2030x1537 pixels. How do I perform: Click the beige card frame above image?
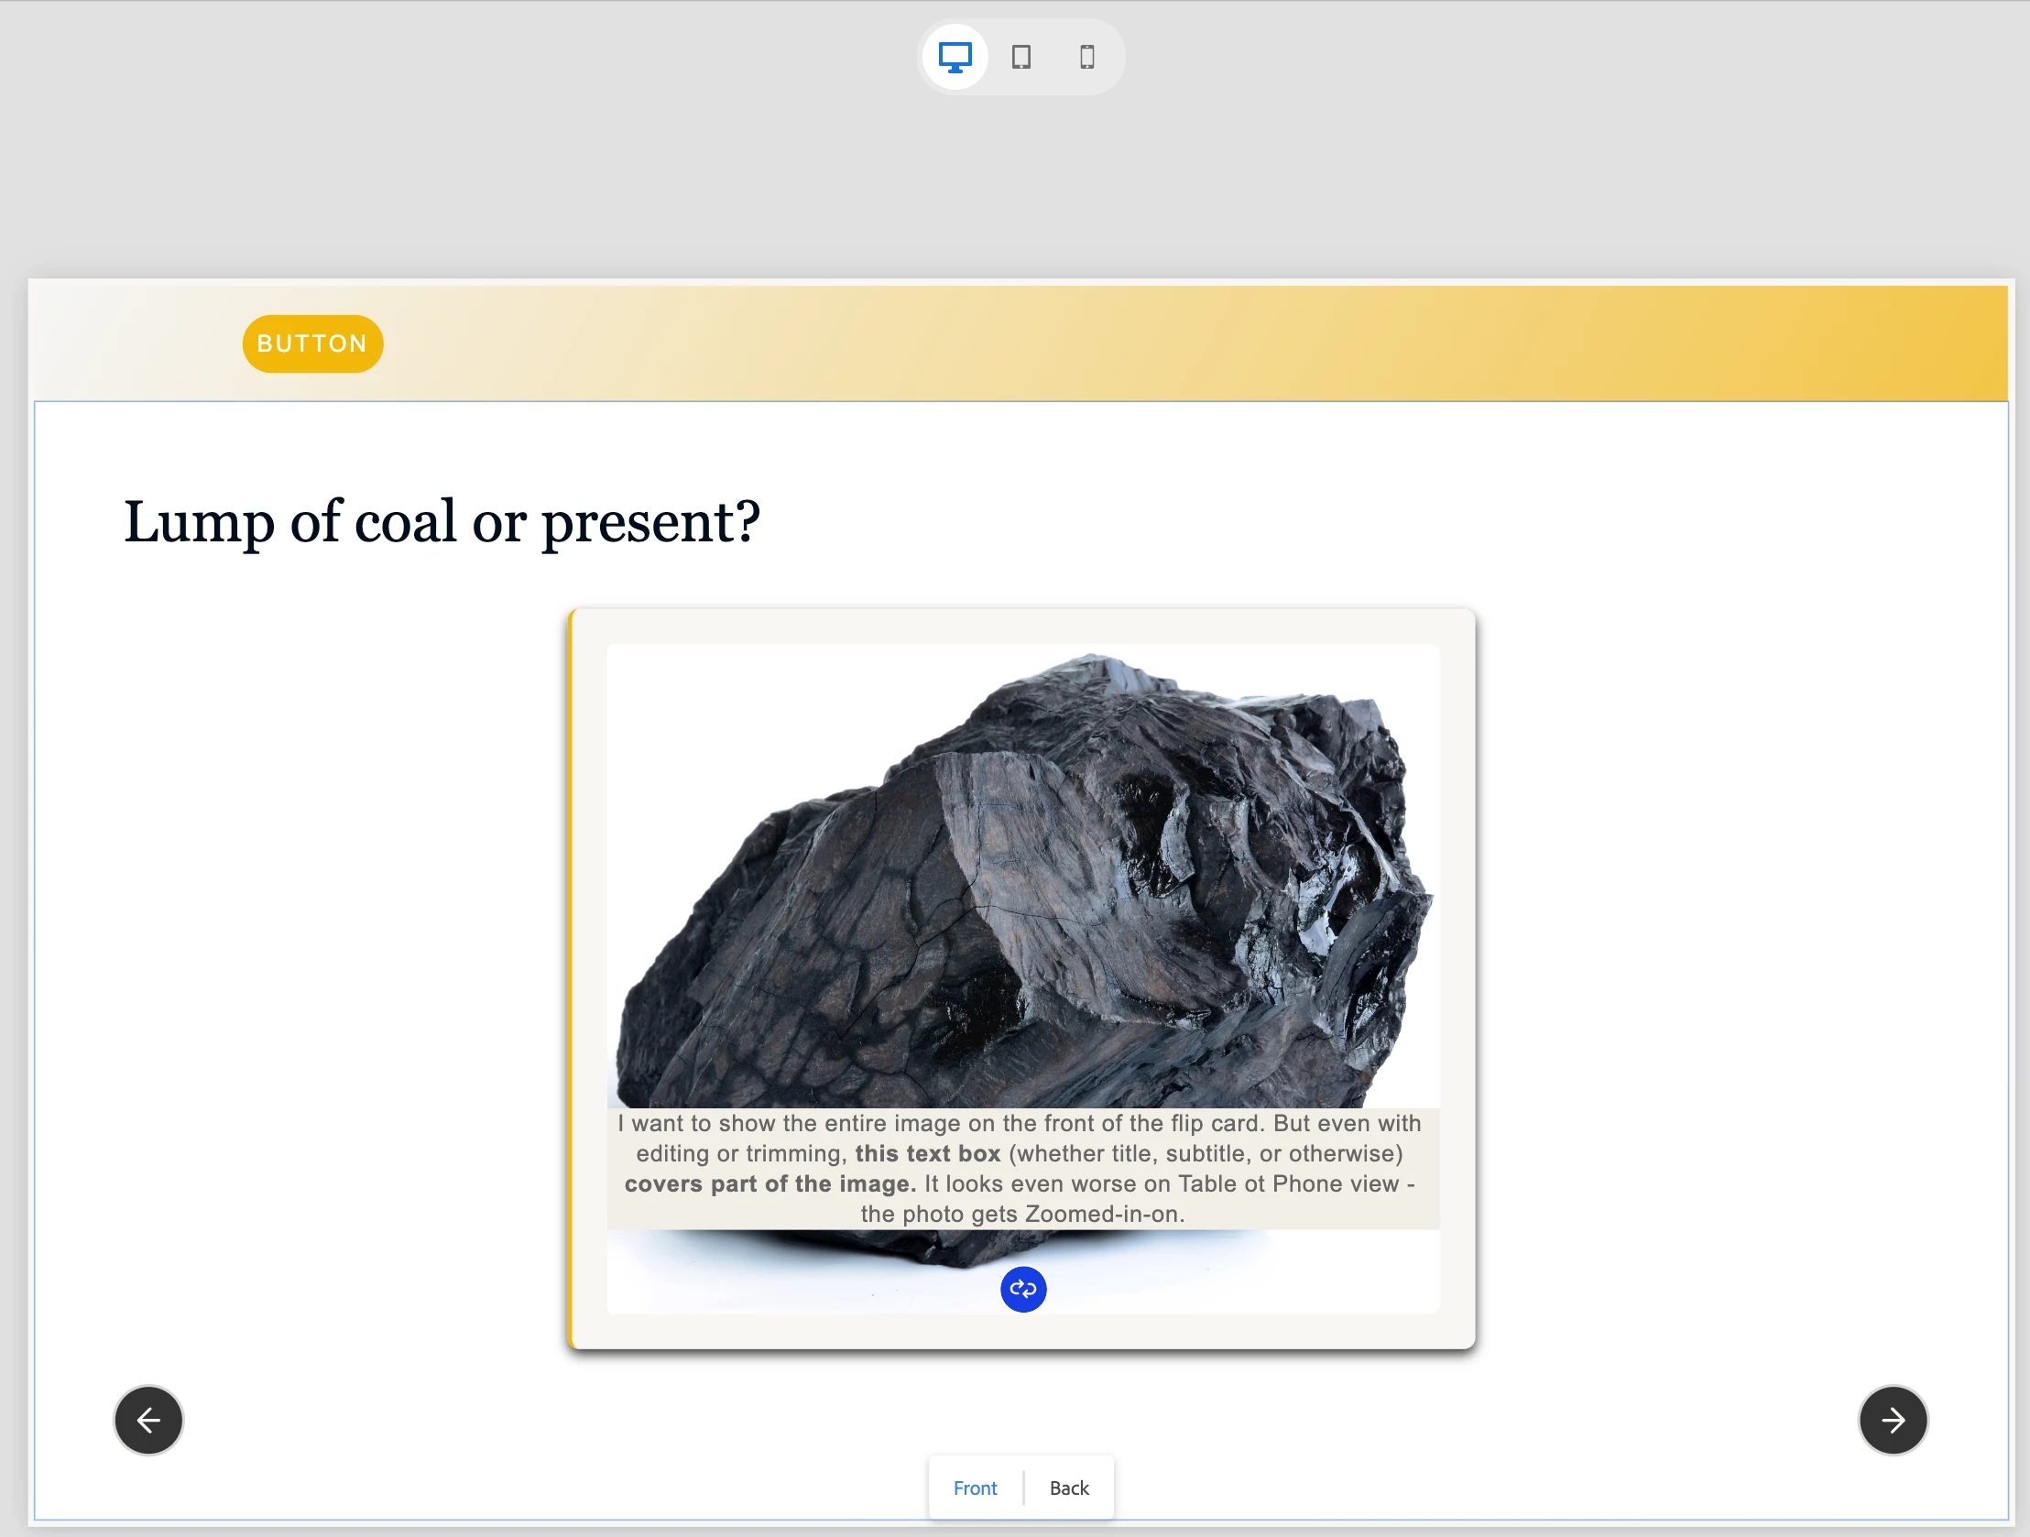pyautogui.click(x=1022, y=627)
